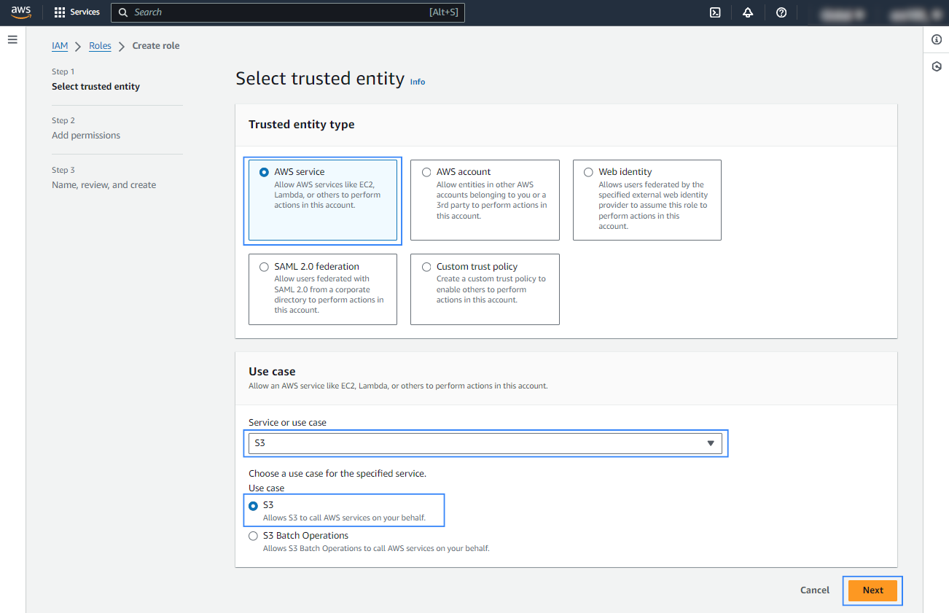Select the Web identity trusted entity option
The image size is (949, 613).
pyautogui.click(x=588, y=172)
